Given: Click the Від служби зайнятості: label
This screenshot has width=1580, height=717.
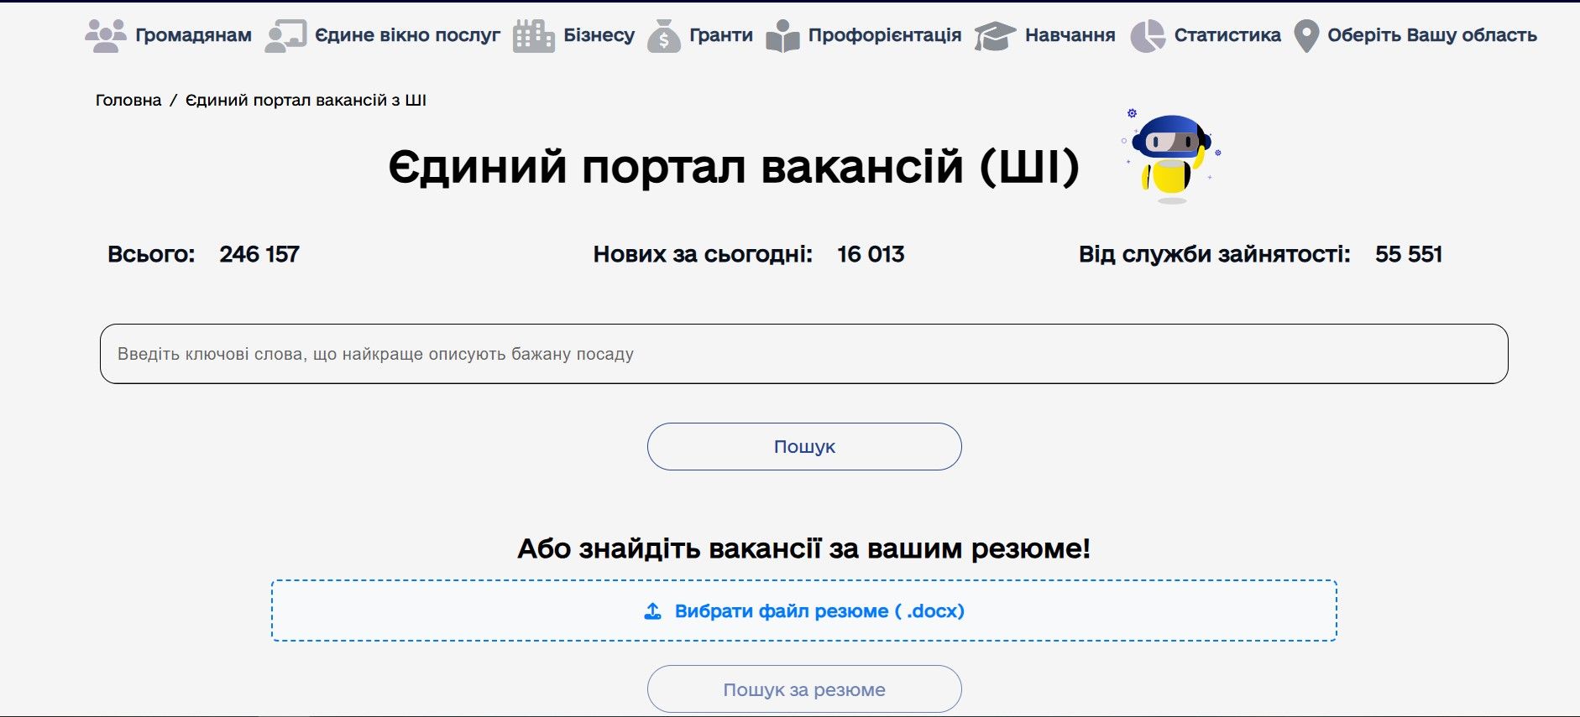Looking at the screenshot, I should 1215,254.
